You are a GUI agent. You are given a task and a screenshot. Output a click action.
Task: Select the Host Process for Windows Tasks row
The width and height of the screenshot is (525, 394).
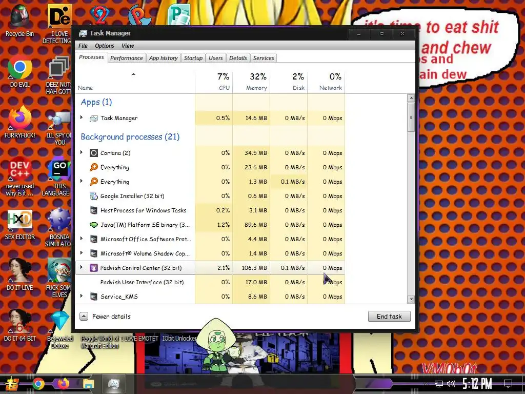tap(210, 210)
